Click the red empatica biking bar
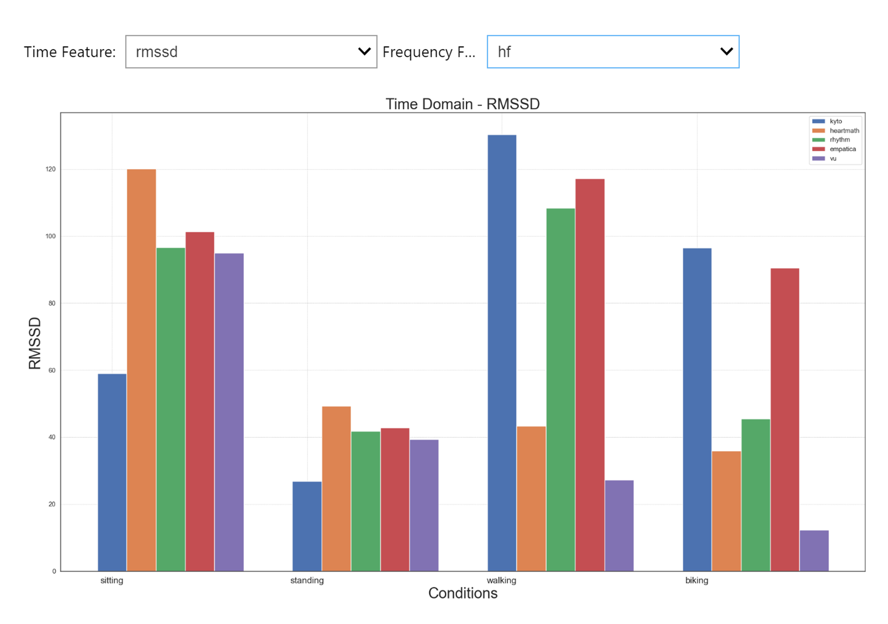 click(x=785, y=420)
